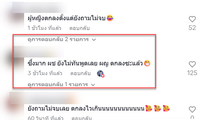The image size is (206, 120).
Task: Click ตอบกลับ under the 60 วินาที comment
Action: pyautogui.click(x=82, y=118)
